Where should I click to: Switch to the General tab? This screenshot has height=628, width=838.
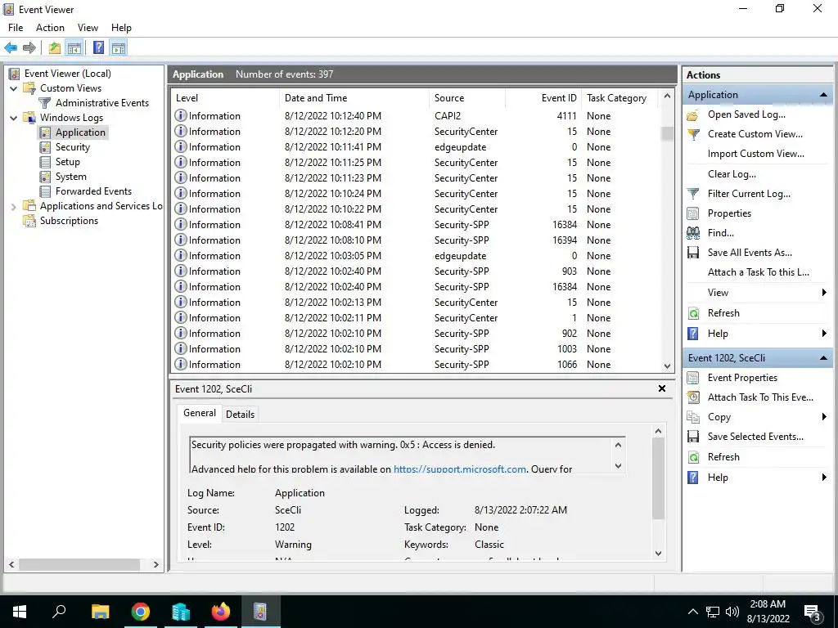[x=200, y=413]
